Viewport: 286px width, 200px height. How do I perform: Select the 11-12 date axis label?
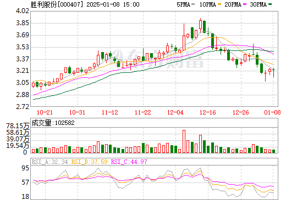point(110,112)
